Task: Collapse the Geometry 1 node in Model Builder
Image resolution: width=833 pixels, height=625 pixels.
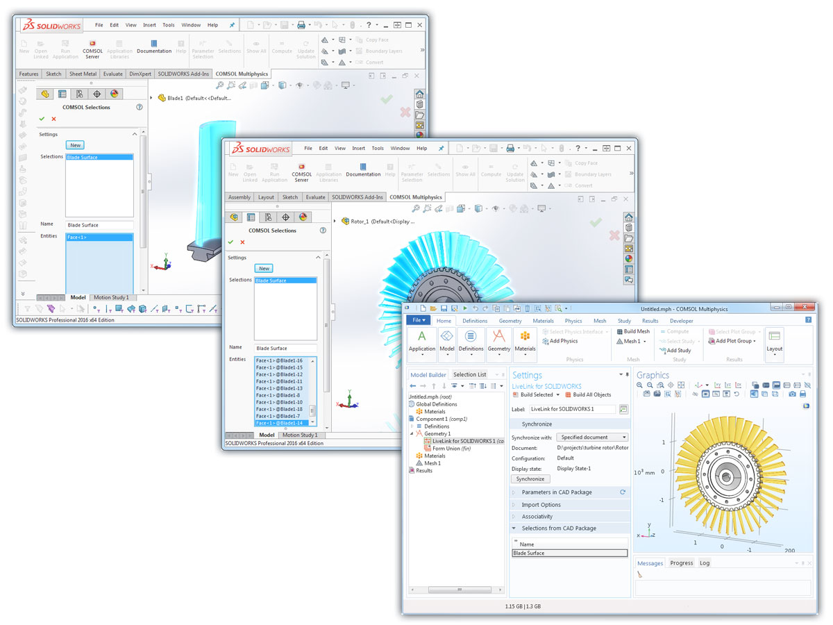Action: [x=412, y=433]
